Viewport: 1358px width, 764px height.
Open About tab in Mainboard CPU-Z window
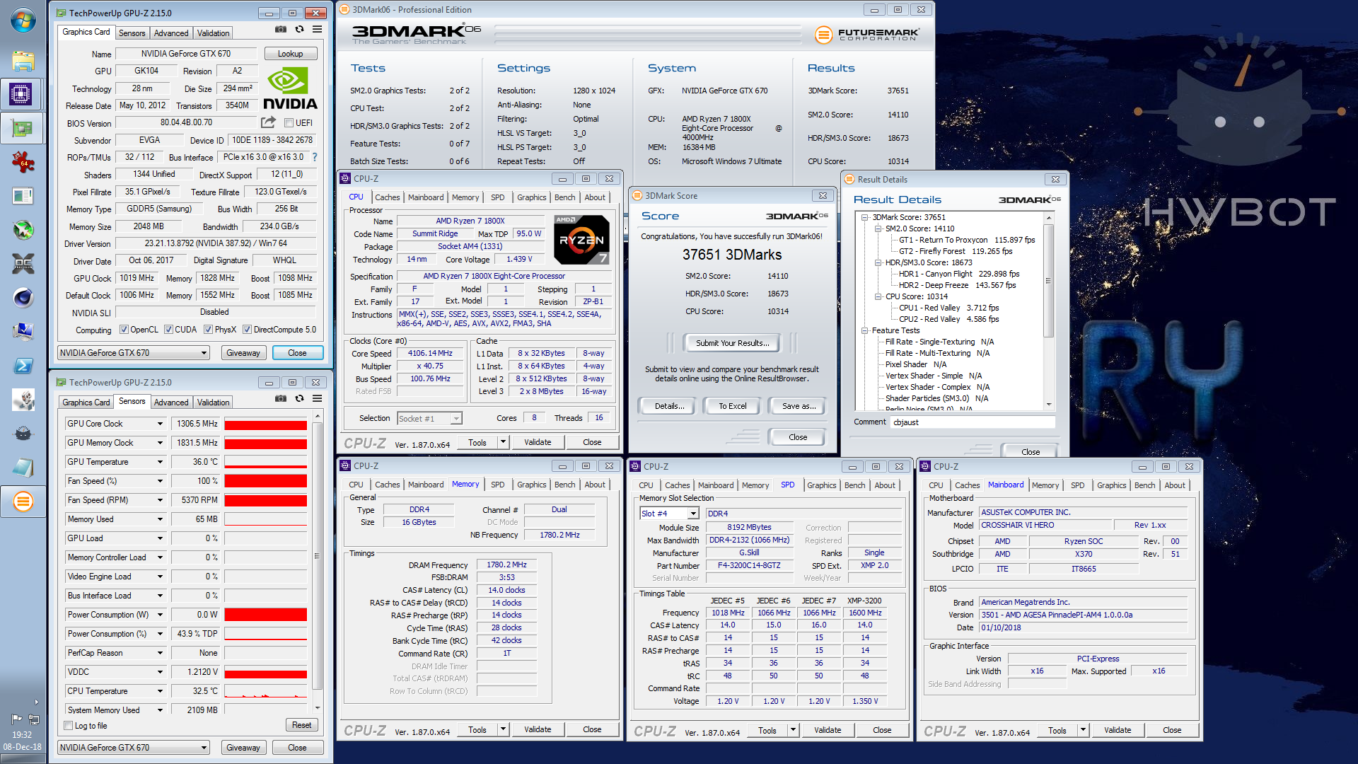[1175, 485]
